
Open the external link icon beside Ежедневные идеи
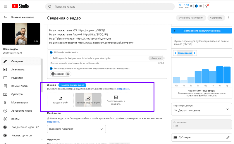(37, 127)
